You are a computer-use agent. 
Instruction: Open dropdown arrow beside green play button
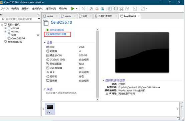(77, 9)
